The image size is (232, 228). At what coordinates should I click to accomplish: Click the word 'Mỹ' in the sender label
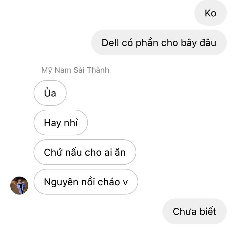click(x=47, y=70)
